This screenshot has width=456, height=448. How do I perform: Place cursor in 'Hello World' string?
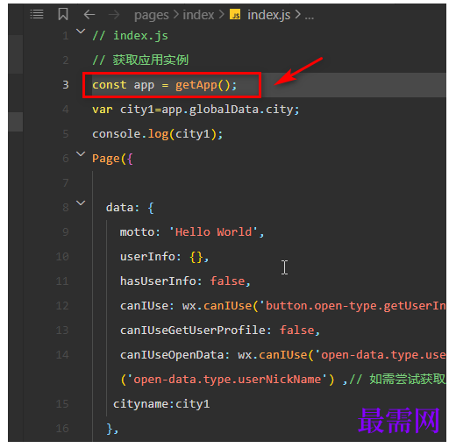click(214, 232)
